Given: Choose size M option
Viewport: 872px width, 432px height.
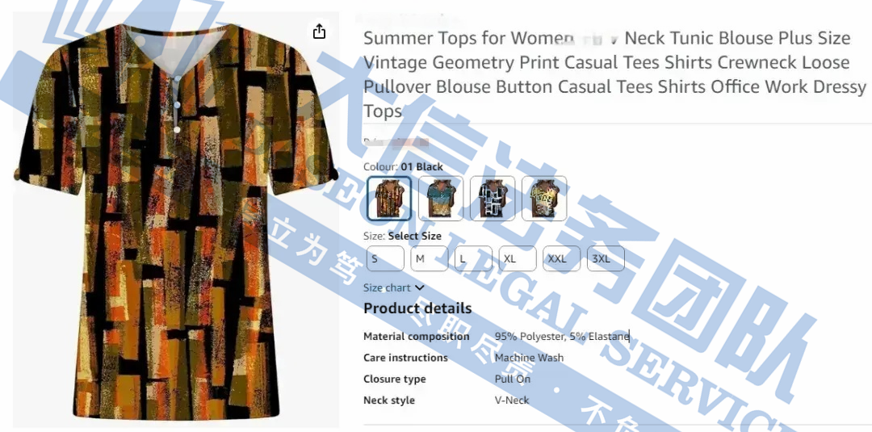Looking at the screenshot, I should point(430,258).
